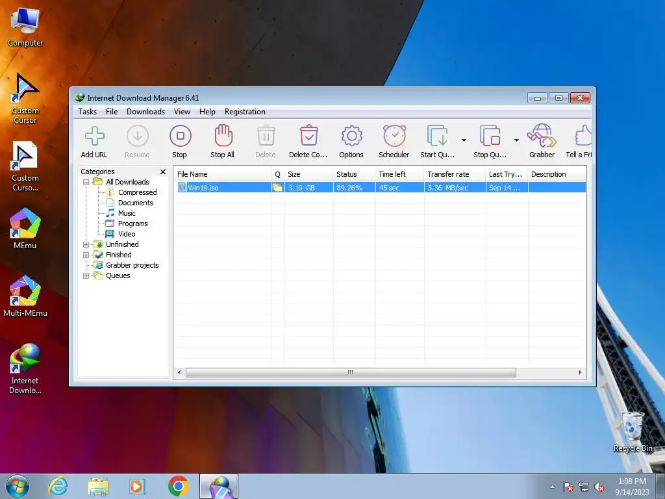
Task: Sort by Description column header
Action: (557, 174)
